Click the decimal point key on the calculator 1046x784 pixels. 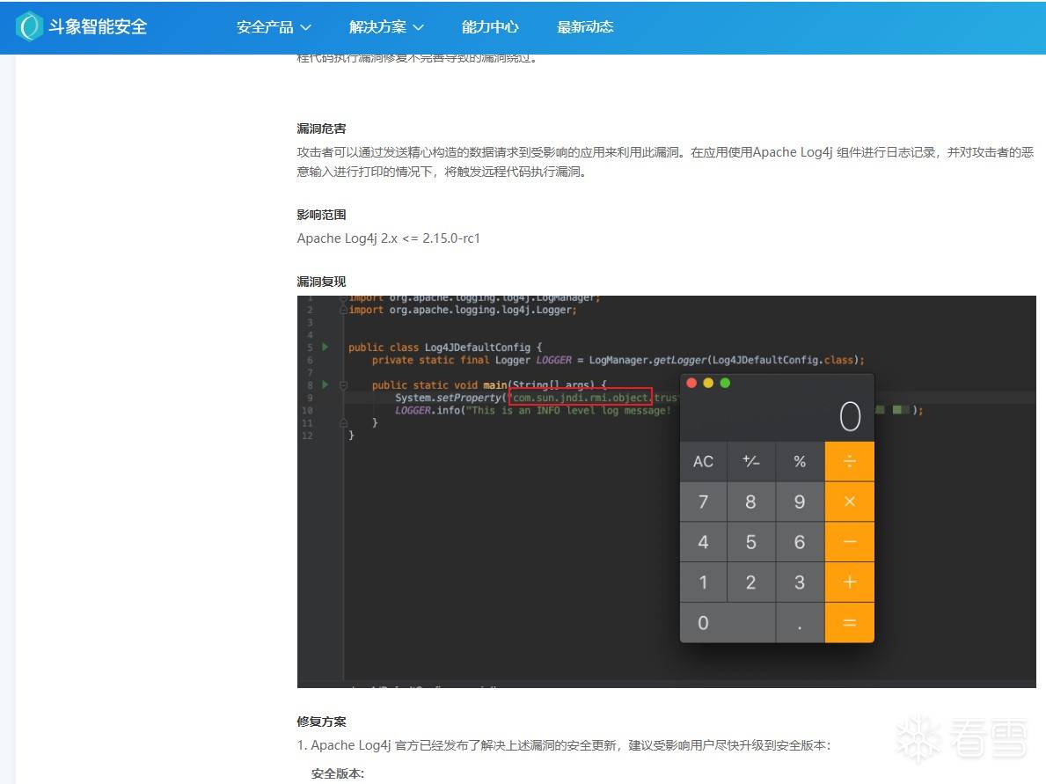(800, 623)
